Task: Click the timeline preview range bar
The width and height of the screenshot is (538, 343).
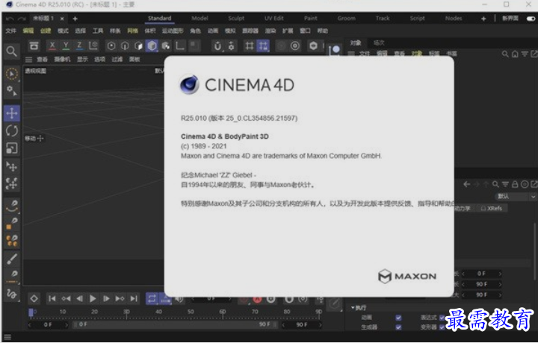Action: (175, 324)
